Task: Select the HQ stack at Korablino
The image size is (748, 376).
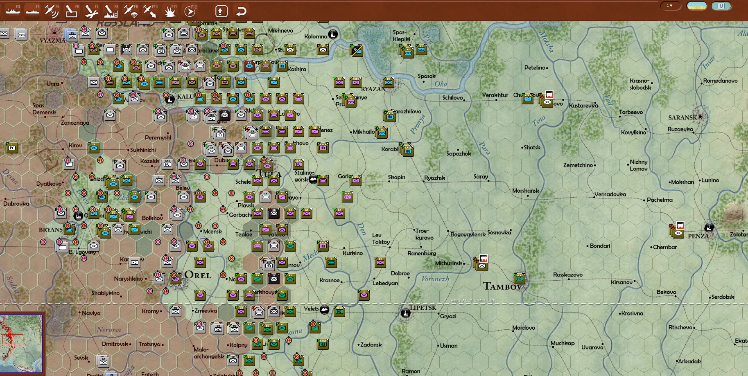Action: coord(406,149)
